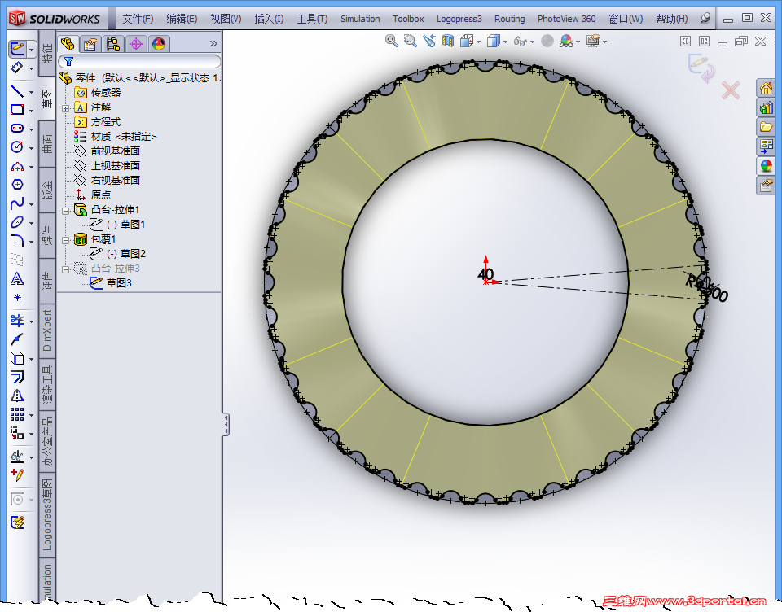Switch to the 钣金 command tab
782x612 pixels.
point(47,190)
